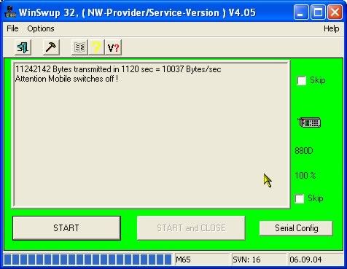
Task: Click the WinSwup title bar application icon
Action: (x=9, y=12)
